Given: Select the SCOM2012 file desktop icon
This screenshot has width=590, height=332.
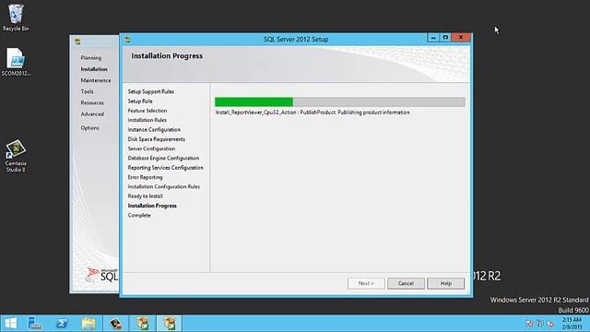Looking at the screenshot, I should 16,62.
